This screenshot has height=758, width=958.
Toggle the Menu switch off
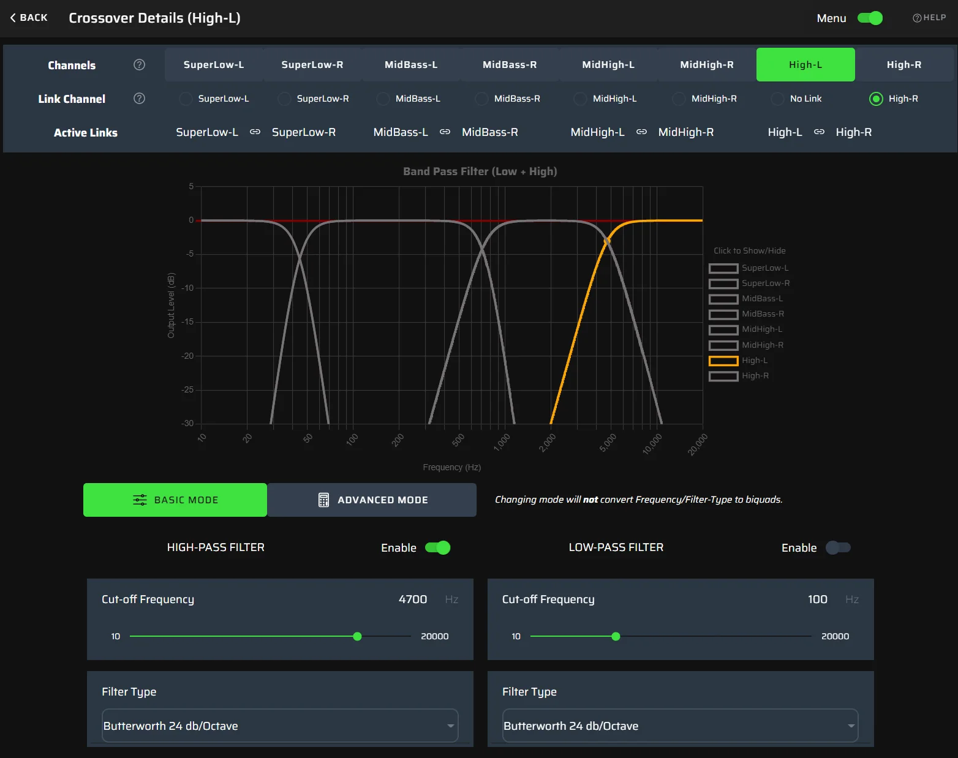click(x=870, y=18)
